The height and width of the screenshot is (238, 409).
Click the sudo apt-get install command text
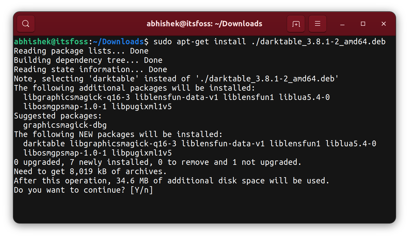[x=199, y=41]
